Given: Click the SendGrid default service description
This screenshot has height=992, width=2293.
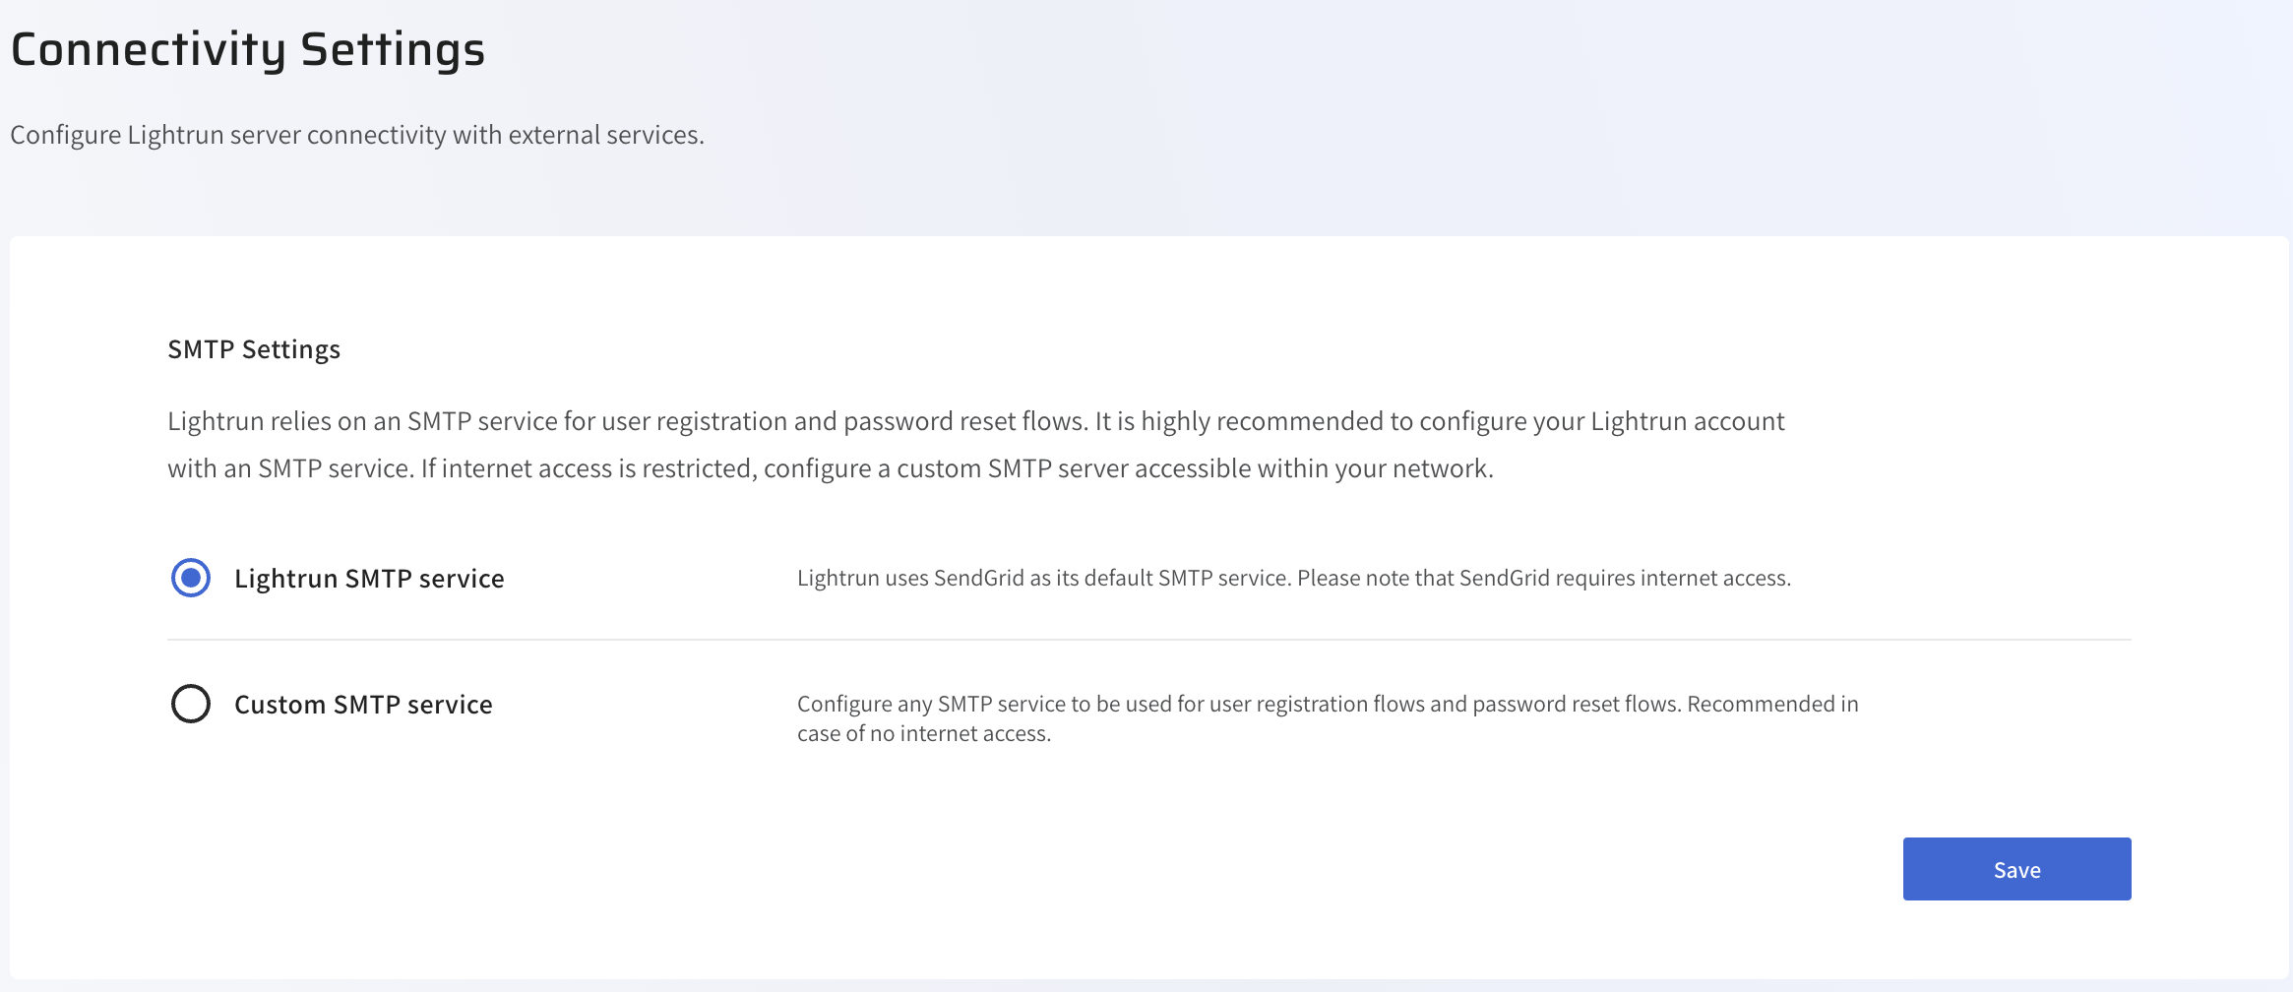Looking at the screenshot, I should 1293,578.
